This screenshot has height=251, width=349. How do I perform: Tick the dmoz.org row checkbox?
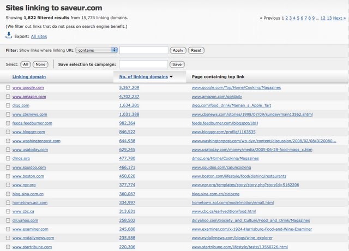pyautogui.click(x=8, y=158)
